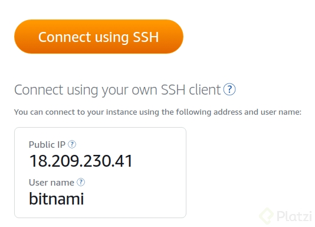Click the help icon next to Public IP
Screen dimensions: 315x227
coord(72,144)
